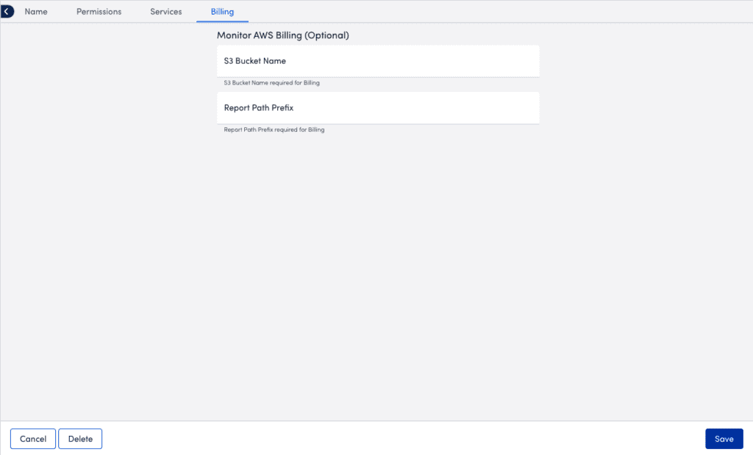Click the Monitor AWS Billing (Optional) heading

pyautogui.click(x=283, y=35)
